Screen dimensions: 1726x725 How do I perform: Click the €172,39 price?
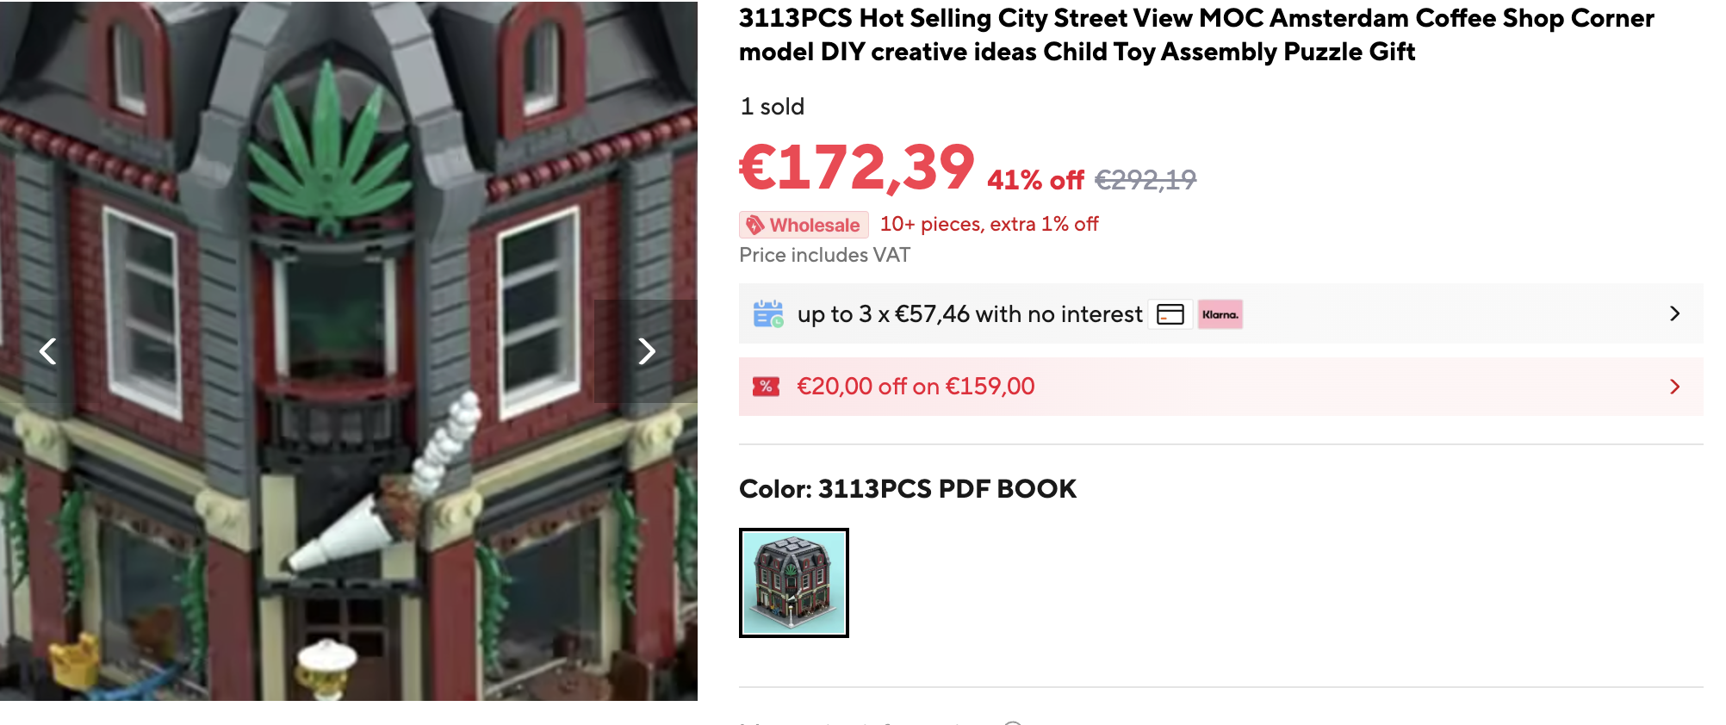[x=857, y=167]
